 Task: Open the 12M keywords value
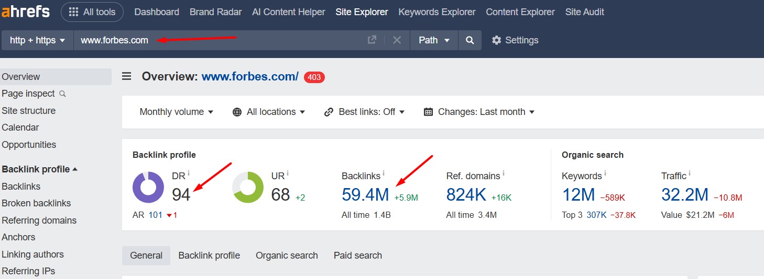coord(579,195)
